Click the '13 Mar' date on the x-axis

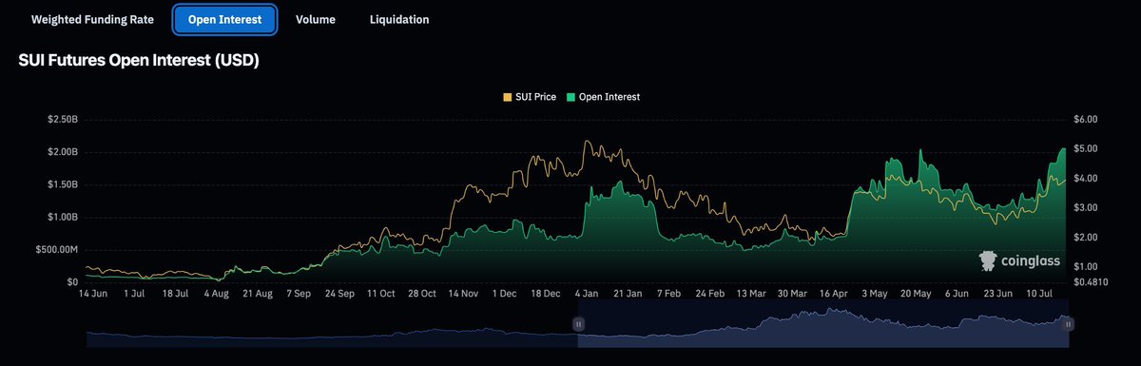point(750,295)
